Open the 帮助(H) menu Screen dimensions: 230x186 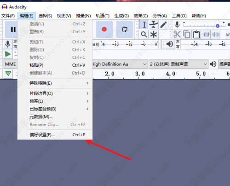click(199, 16)
